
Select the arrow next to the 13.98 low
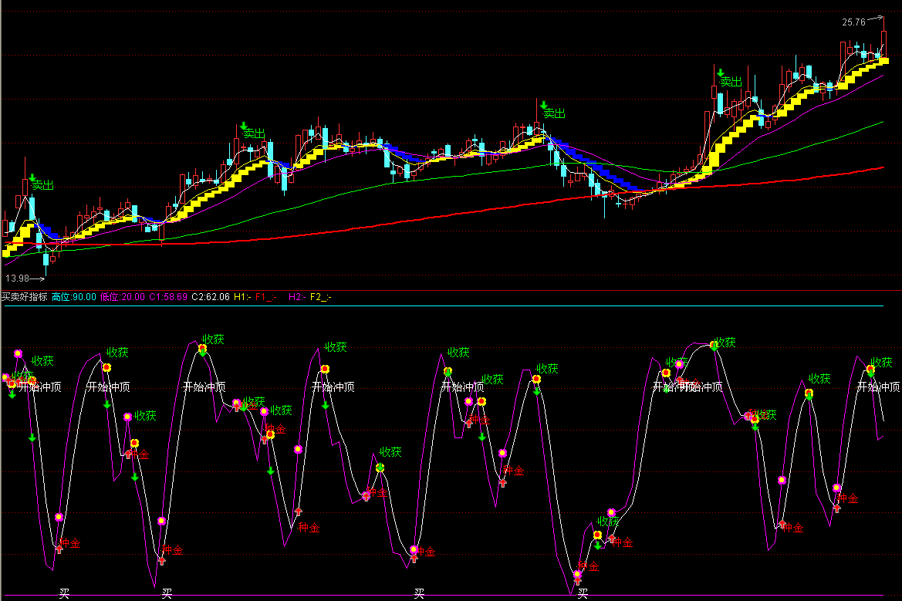(37, 278)
